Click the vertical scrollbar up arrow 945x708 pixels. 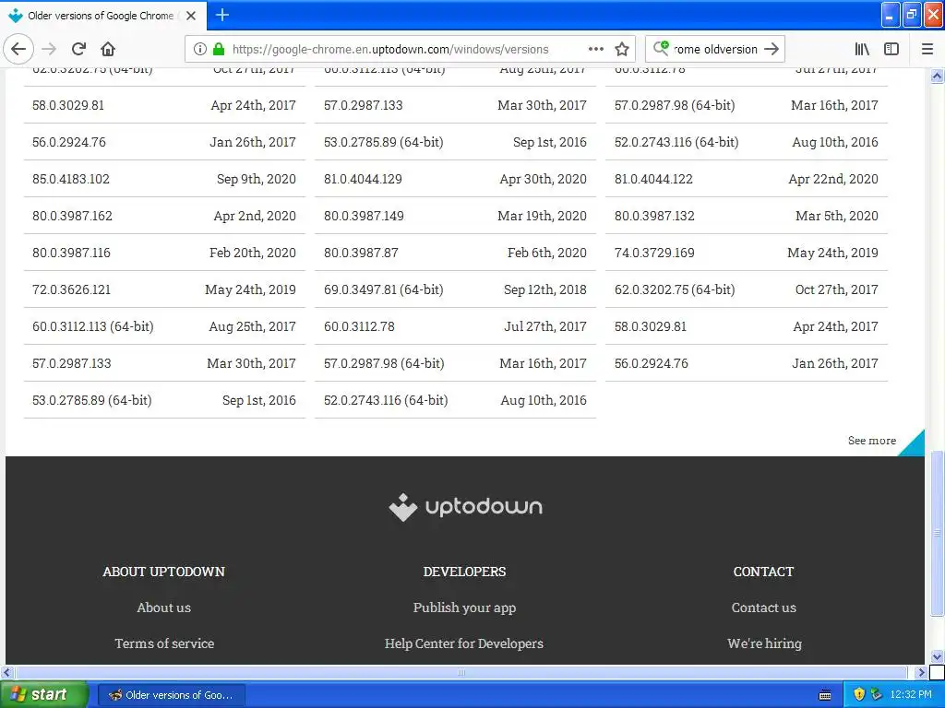point(937,76)
